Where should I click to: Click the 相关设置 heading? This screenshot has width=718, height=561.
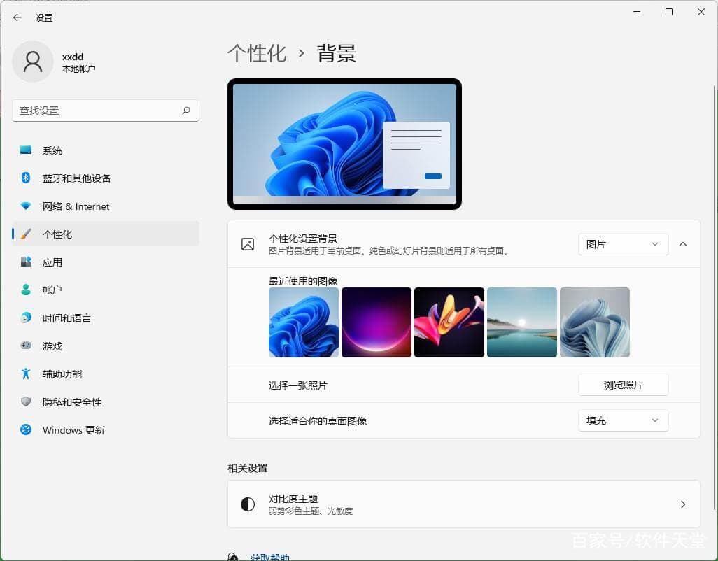pos(247,468)
